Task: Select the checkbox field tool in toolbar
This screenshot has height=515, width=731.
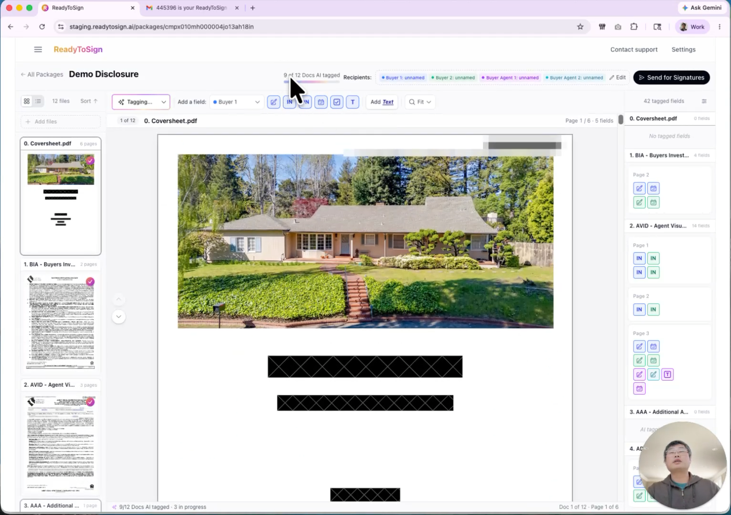Action: (x=337, y=102)
